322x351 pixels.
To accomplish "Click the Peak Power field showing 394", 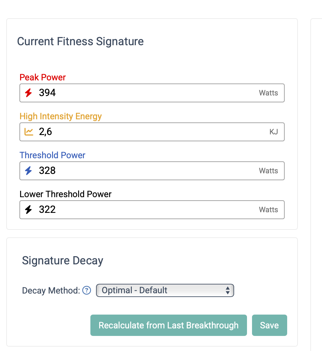I will click(x=152, y=93).
